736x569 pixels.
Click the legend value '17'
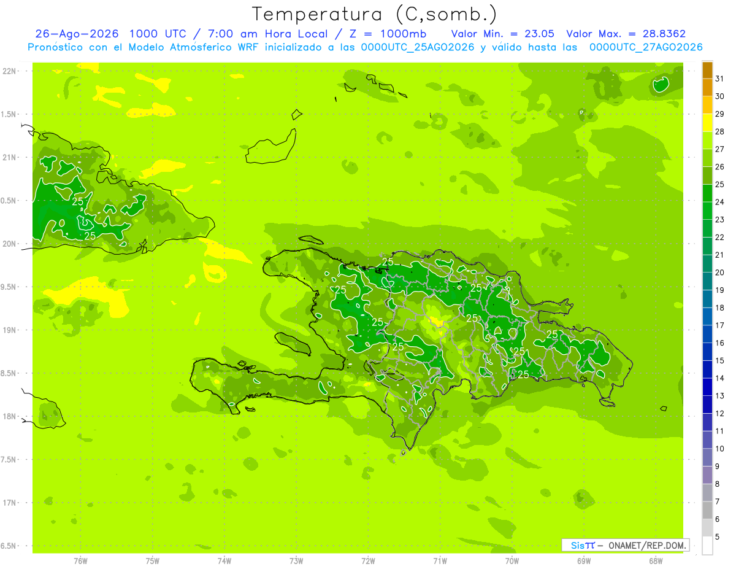click(720, 325)
